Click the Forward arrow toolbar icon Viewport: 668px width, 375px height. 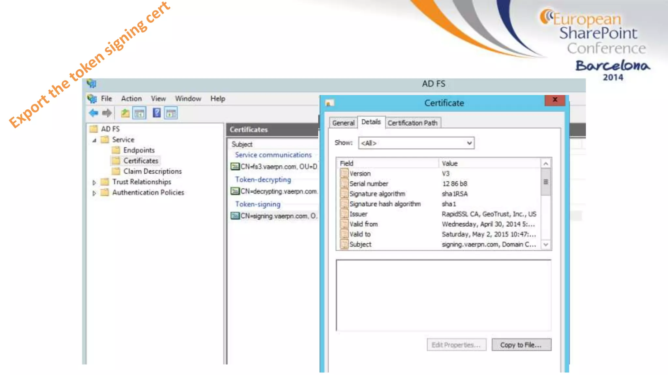point(107,113)
